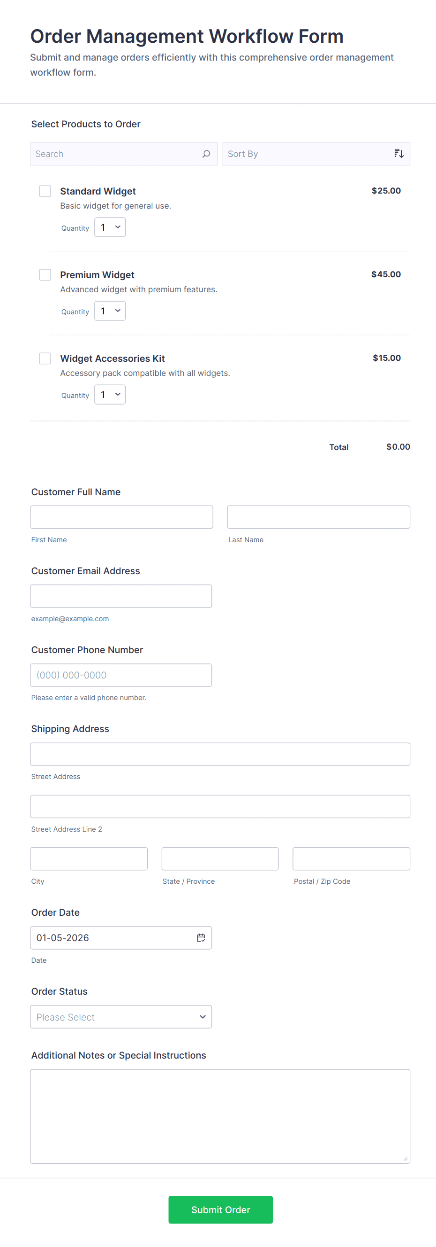Viewport: 436px width, 1247px height.
Task: Open the Premium Widget quantity dropdown
Action: (x=110, y=311)
